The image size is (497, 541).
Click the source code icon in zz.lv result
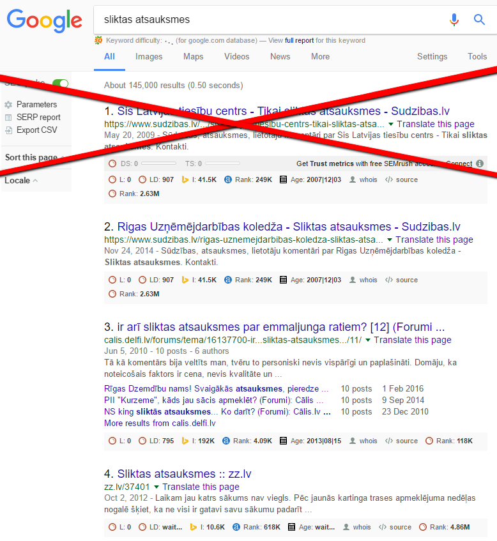point(383,527)
